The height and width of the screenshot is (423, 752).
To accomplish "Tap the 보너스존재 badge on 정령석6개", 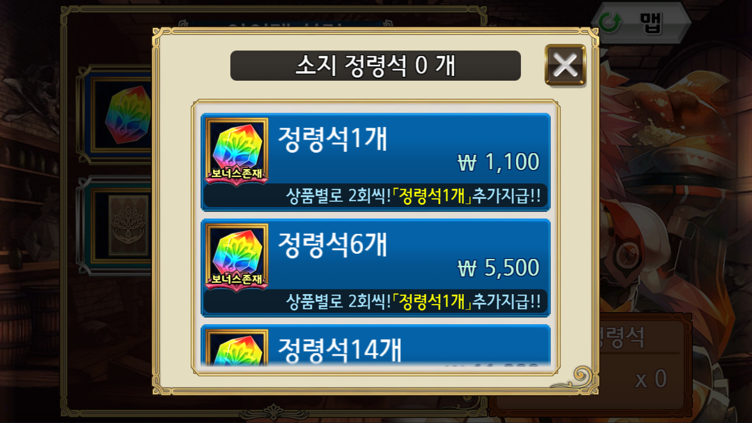I will (237, 279).
